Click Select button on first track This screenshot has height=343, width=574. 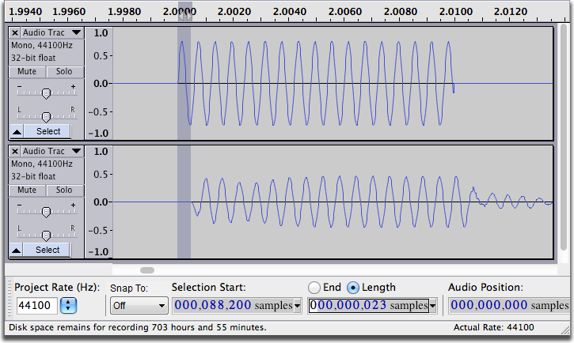pos(48,131)
